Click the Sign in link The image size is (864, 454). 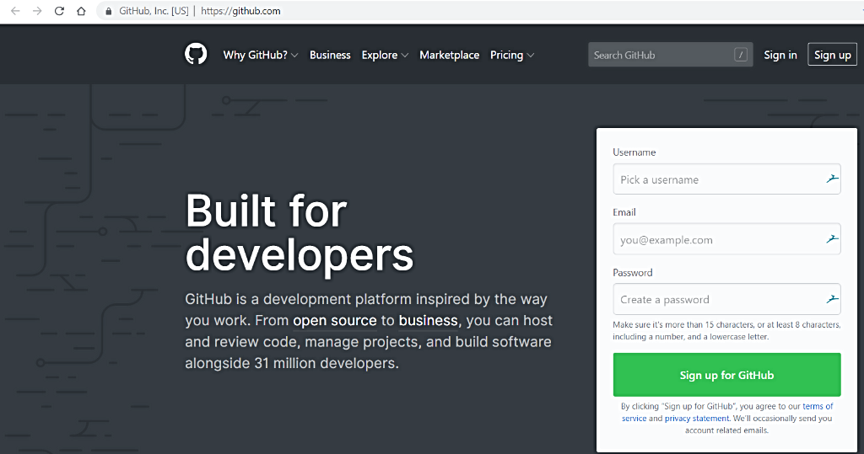tap(780, 55)
